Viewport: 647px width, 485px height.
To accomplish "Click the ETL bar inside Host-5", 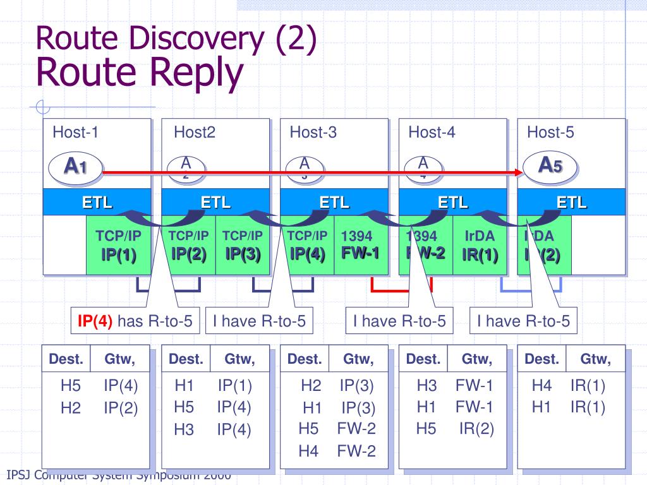I will click(x=571, y=202).
